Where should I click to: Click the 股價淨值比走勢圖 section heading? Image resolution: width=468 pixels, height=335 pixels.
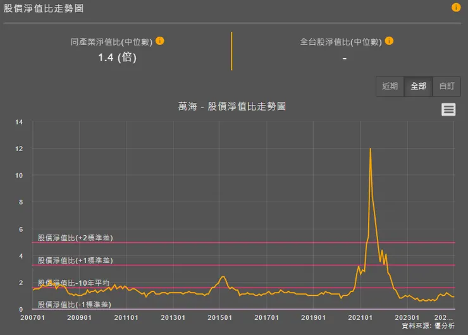(44, 8)
